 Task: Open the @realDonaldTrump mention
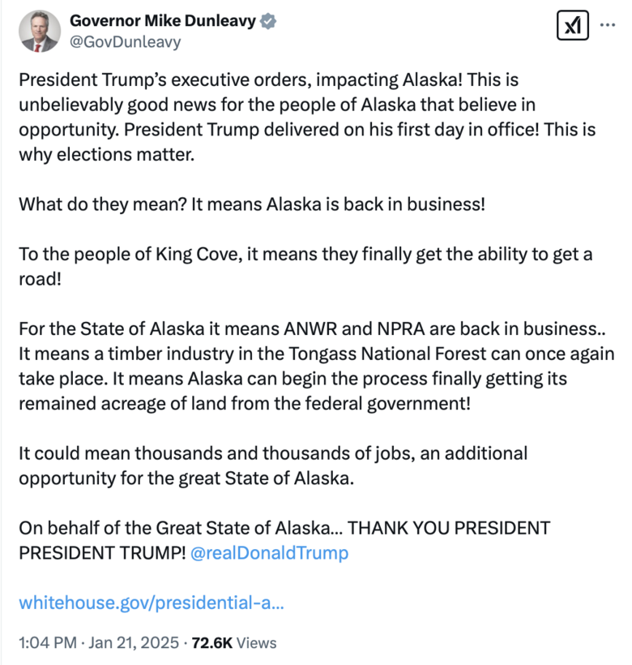coord(270,554)
